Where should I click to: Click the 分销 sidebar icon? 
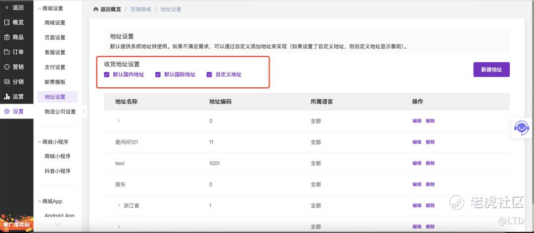pyautogui.click(x=7, y=81)
